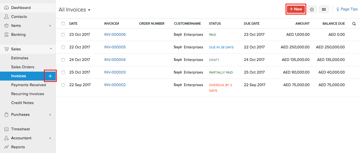Click the settings gear icon
The height and width of the screenshot is (153, 361).
coord(312,10)
